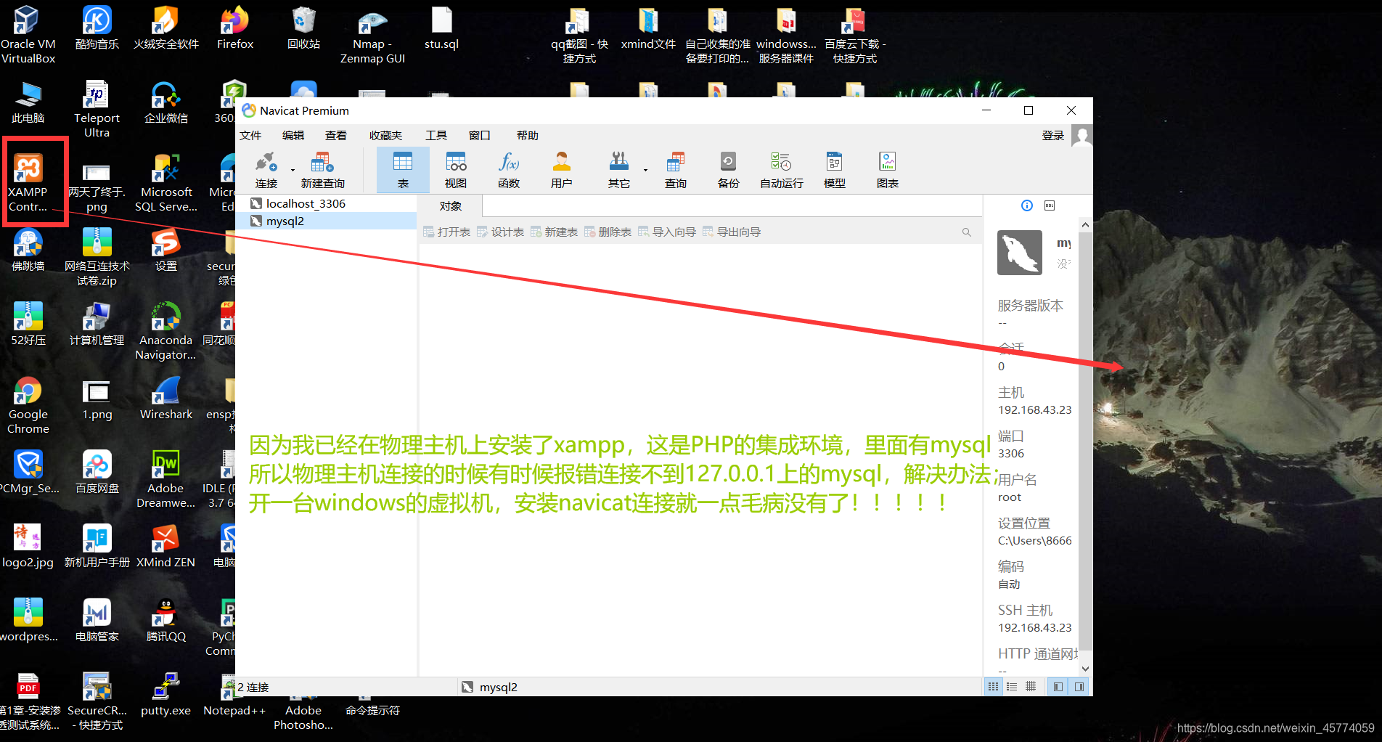1382x742 pixels.
Task: Show the general info panel icon
Action: click(1027, 205)
